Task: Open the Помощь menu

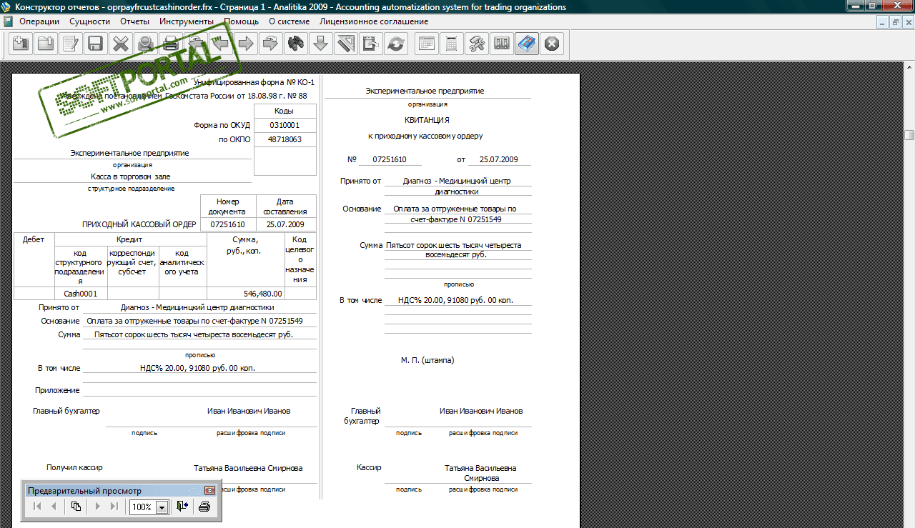Action: pyautogui.click(x=242, y=21)
